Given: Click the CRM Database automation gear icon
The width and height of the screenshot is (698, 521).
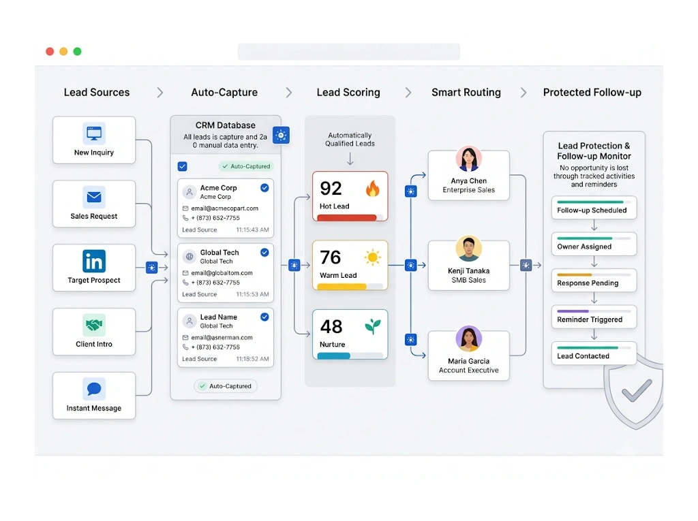Looking at the screenshot, I should click(281, 136).
